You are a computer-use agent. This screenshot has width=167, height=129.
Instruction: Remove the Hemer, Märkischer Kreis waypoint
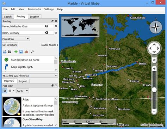[x=56, y=26]
